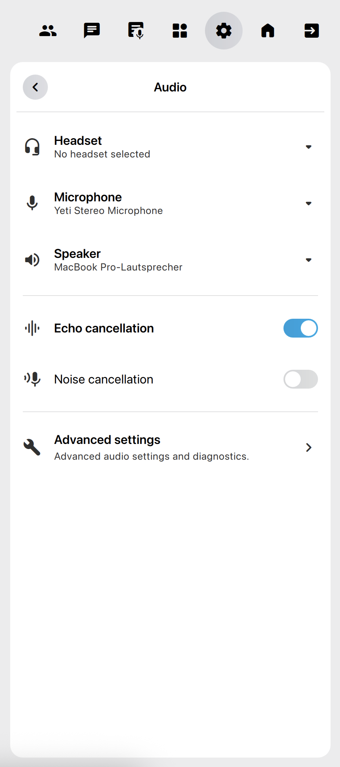Expand the Microphone dropdown arrow
This screenshot has height=767, width=340.
pyautogui.click(x=309, y=203)
